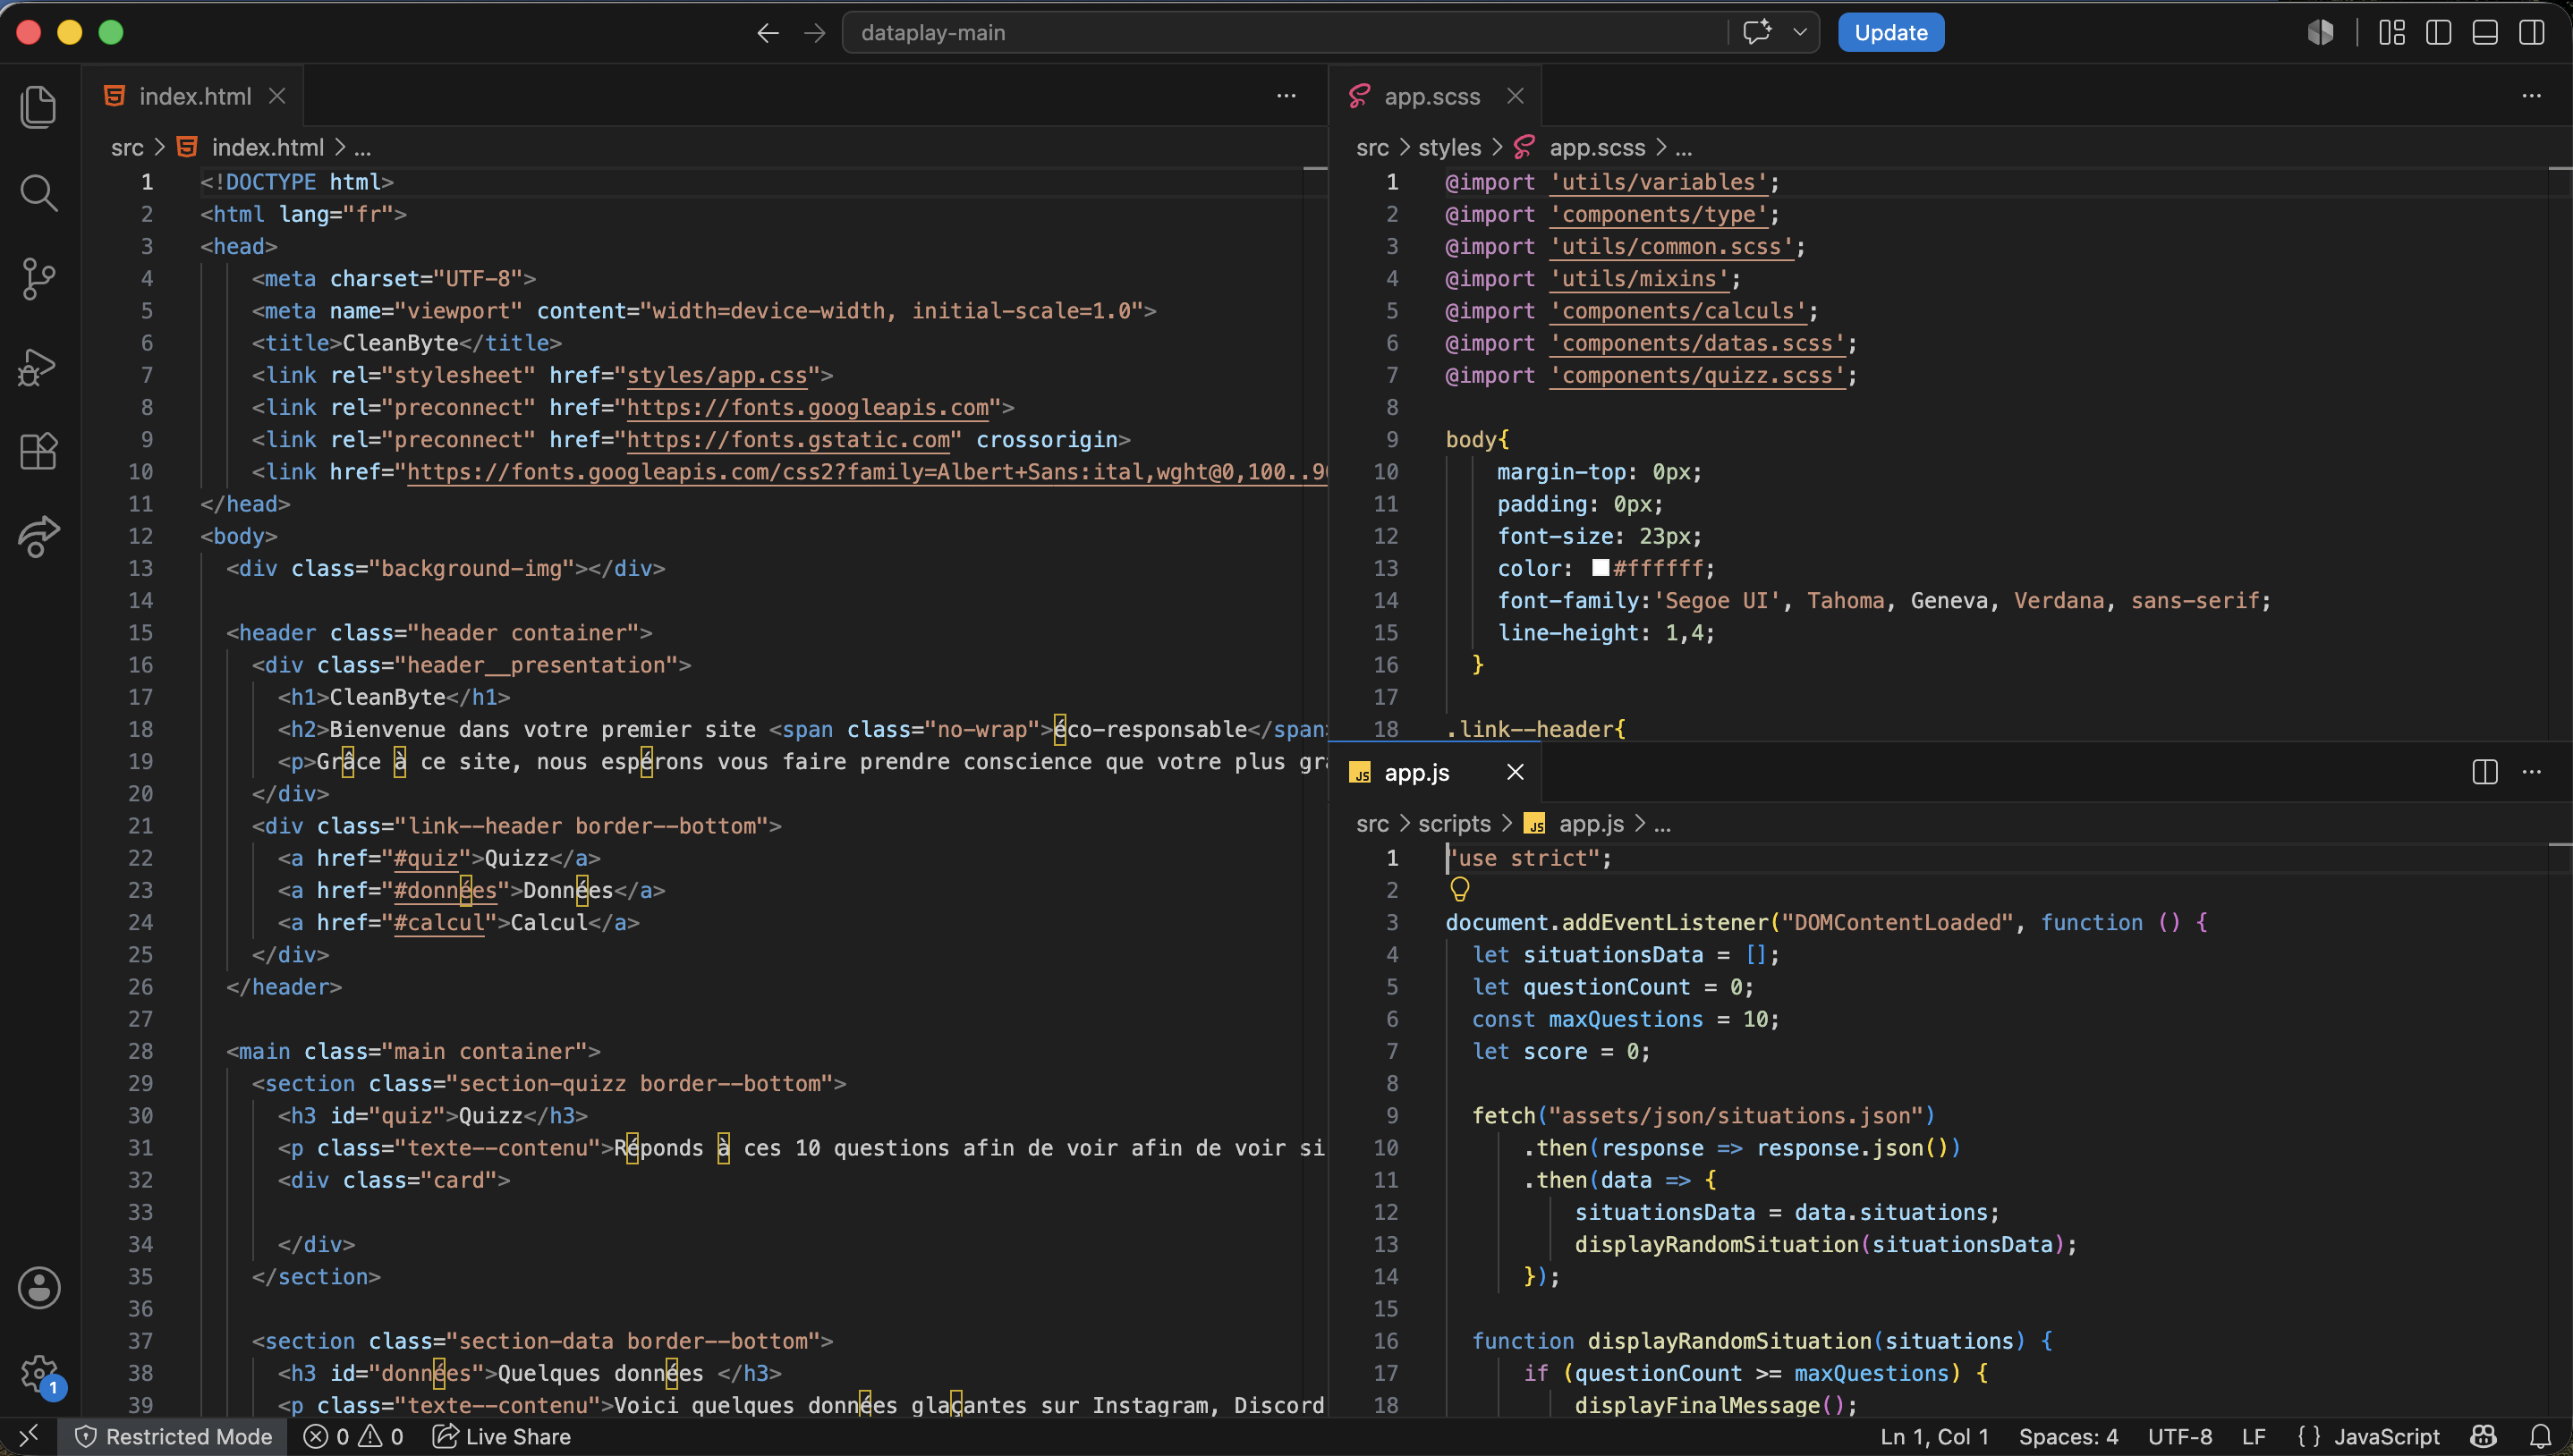Open more actions for app.js editor group
The height and width of the screenshot is (1456, 2573).
click(x=2531, y=772)
